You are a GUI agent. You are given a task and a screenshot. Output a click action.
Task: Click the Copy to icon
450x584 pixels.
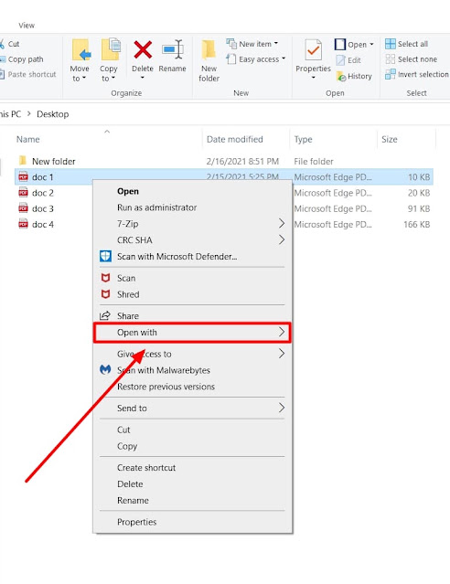(111, 49)
